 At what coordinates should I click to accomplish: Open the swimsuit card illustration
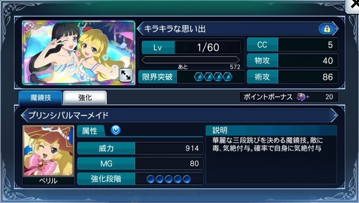(79, 52)
